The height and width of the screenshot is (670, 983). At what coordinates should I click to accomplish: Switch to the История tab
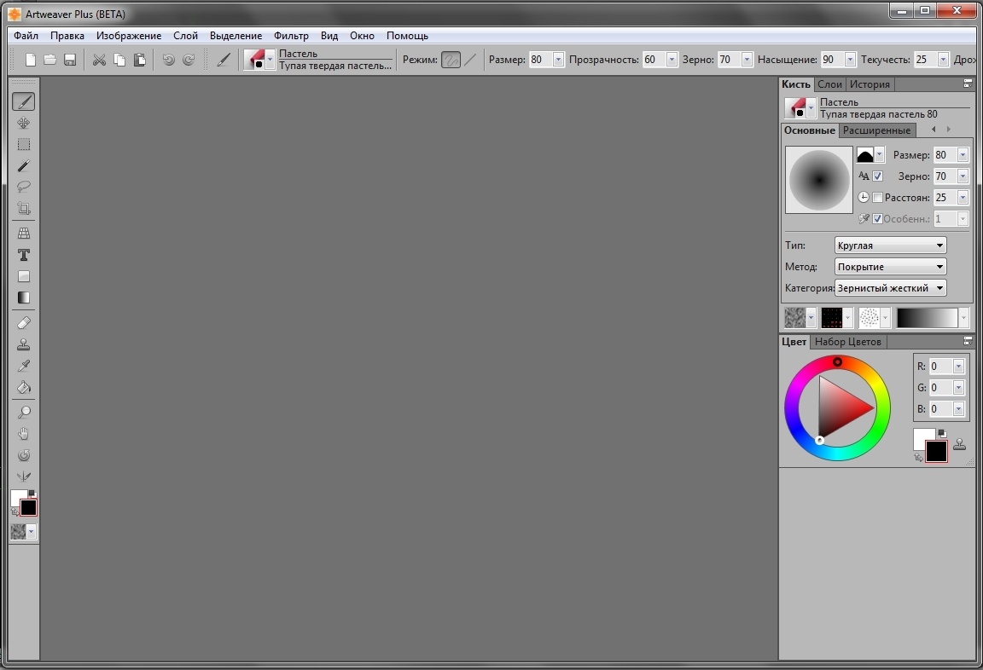tap(870, 84)
